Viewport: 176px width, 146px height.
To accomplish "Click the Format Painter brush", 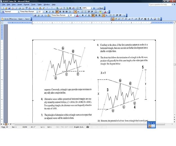I will (x=43, y=8).
